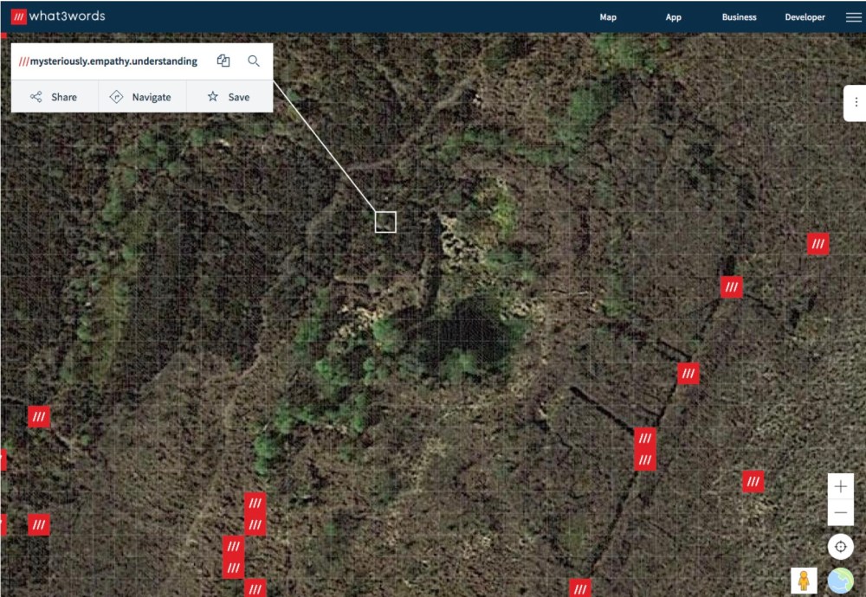Viewport: 866px width, 597px height.
Task: Select the Street View pegman icon
Action: point(804,581)
